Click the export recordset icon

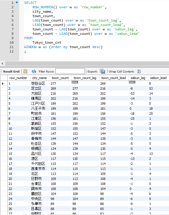pos(102,71)
